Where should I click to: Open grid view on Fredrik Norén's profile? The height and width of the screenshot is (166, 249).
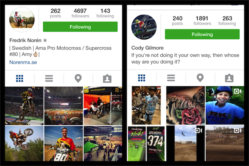point(20,78)
